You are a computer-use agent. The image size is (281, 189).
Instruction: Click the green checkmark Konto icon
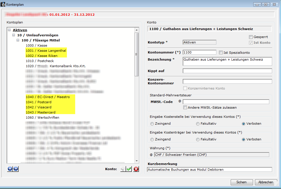pyautogui.click(x=129, y=169)
